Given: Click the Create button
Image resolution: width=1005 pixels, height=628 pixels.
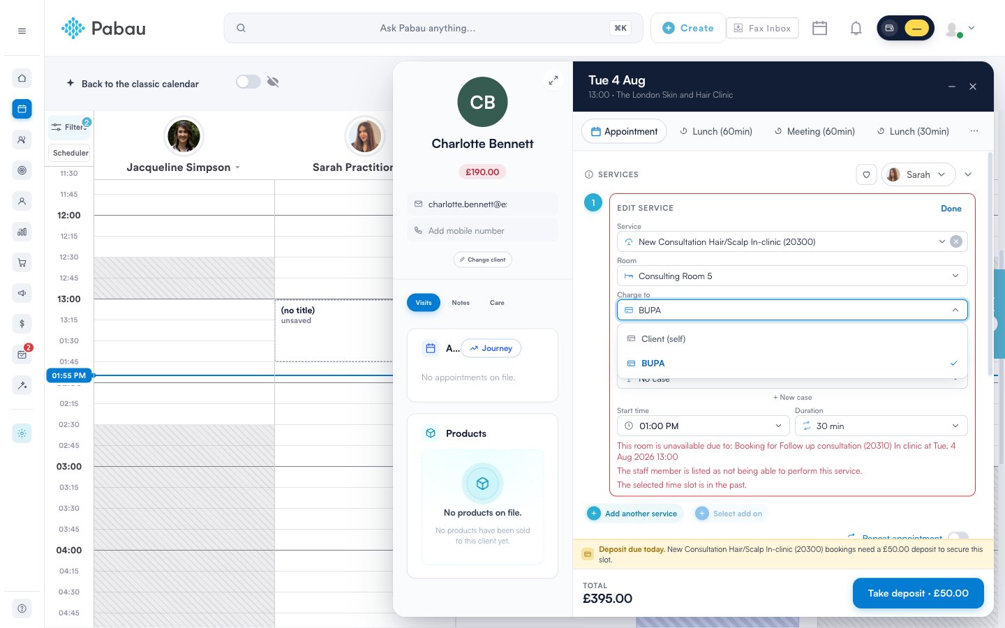Looking at the screenshot, I should tap(688, 28).
